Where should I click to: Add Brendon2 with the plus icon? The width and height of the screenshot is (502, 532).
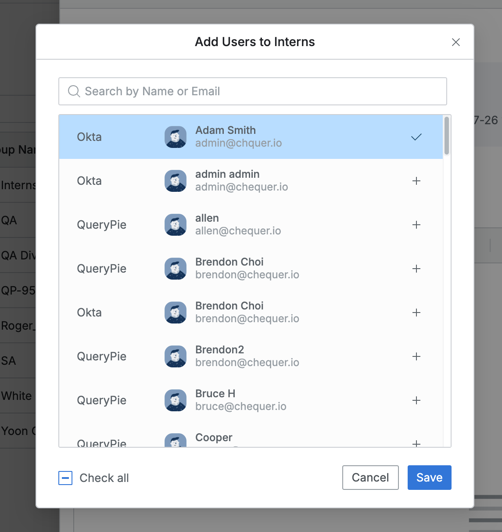tap(416, 356)
